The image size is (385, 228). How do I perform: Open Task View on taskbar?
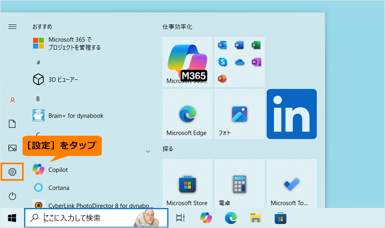[x=180, y=218]
